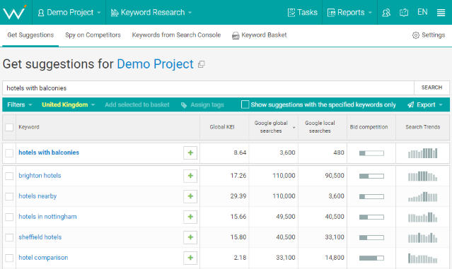Open the Filters dropdown
Viewport: 452px width, 269px height.
coord(20,104)
